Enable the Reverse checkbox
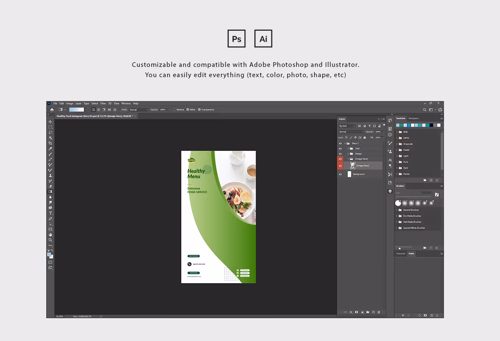The height and width of the screenshot is (341, 500). pos(175,110)
